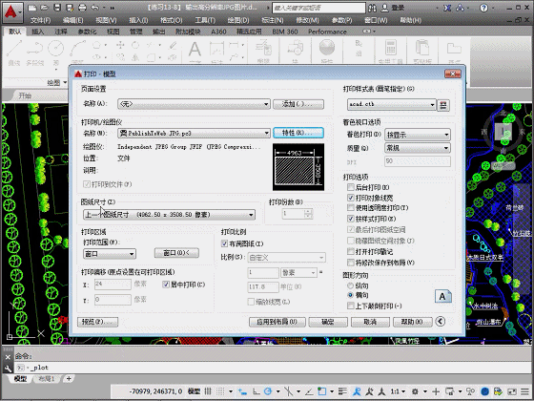Toggle 布满图纸 fit to paper checkbox
534x401 pixels.
pos(224,243)
